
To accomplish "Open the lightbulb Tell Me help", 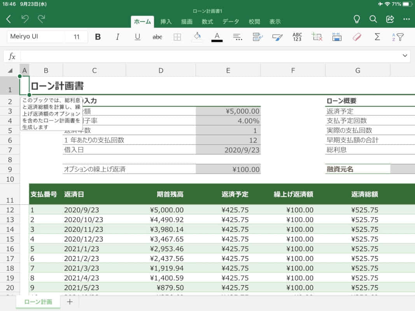I will (x=357, y=19).
